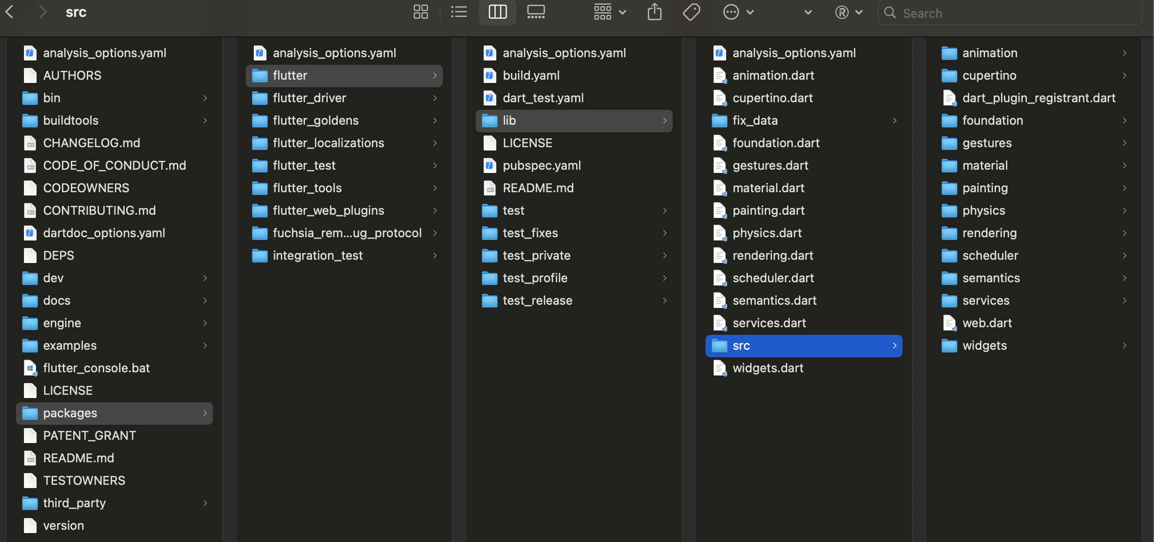Select dart_test.yaml file

coord(574,98)
